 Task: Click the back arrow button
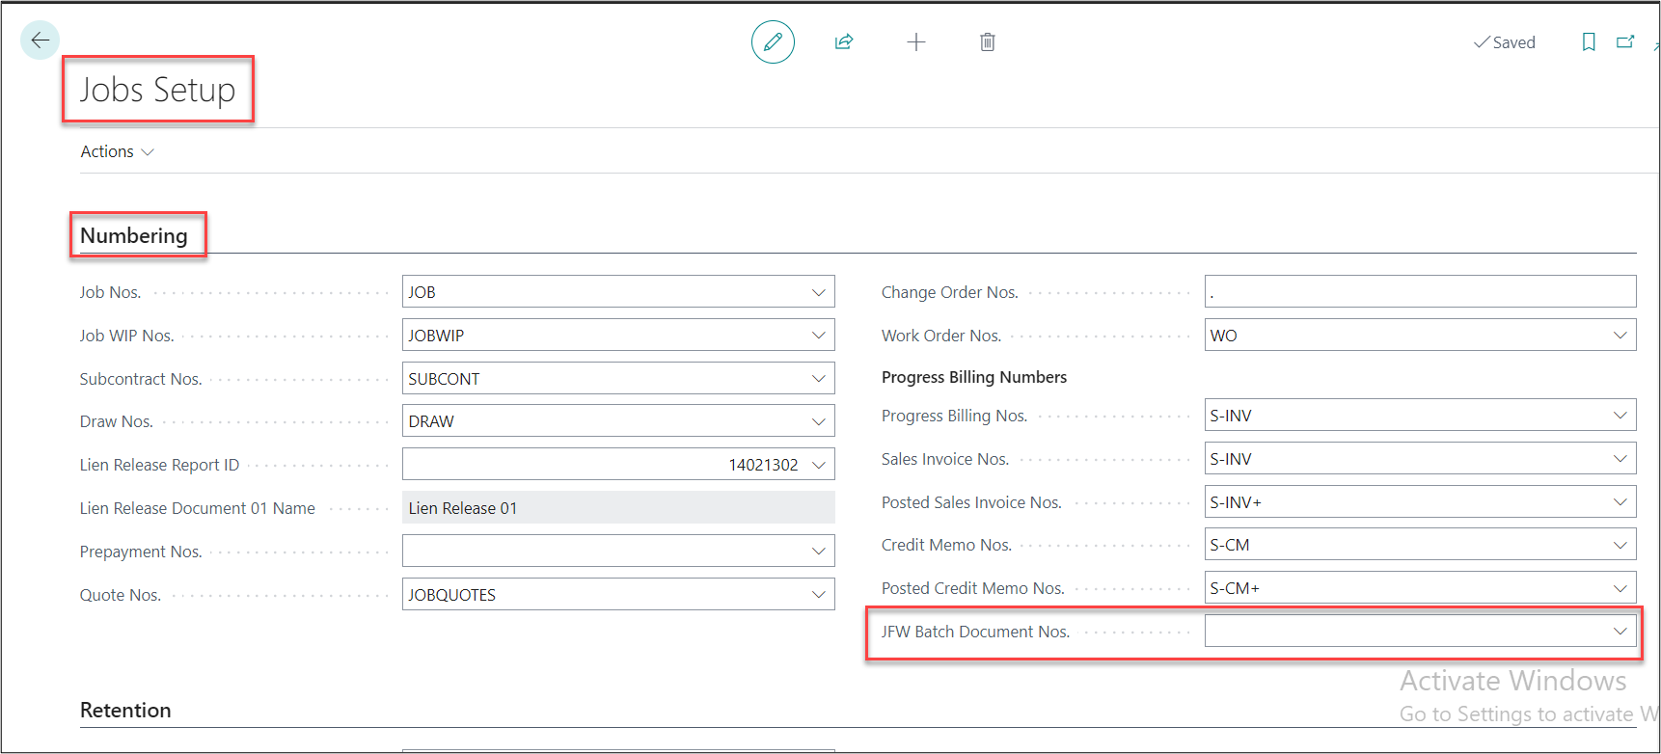pyautogui.click(x=40, y=40)
